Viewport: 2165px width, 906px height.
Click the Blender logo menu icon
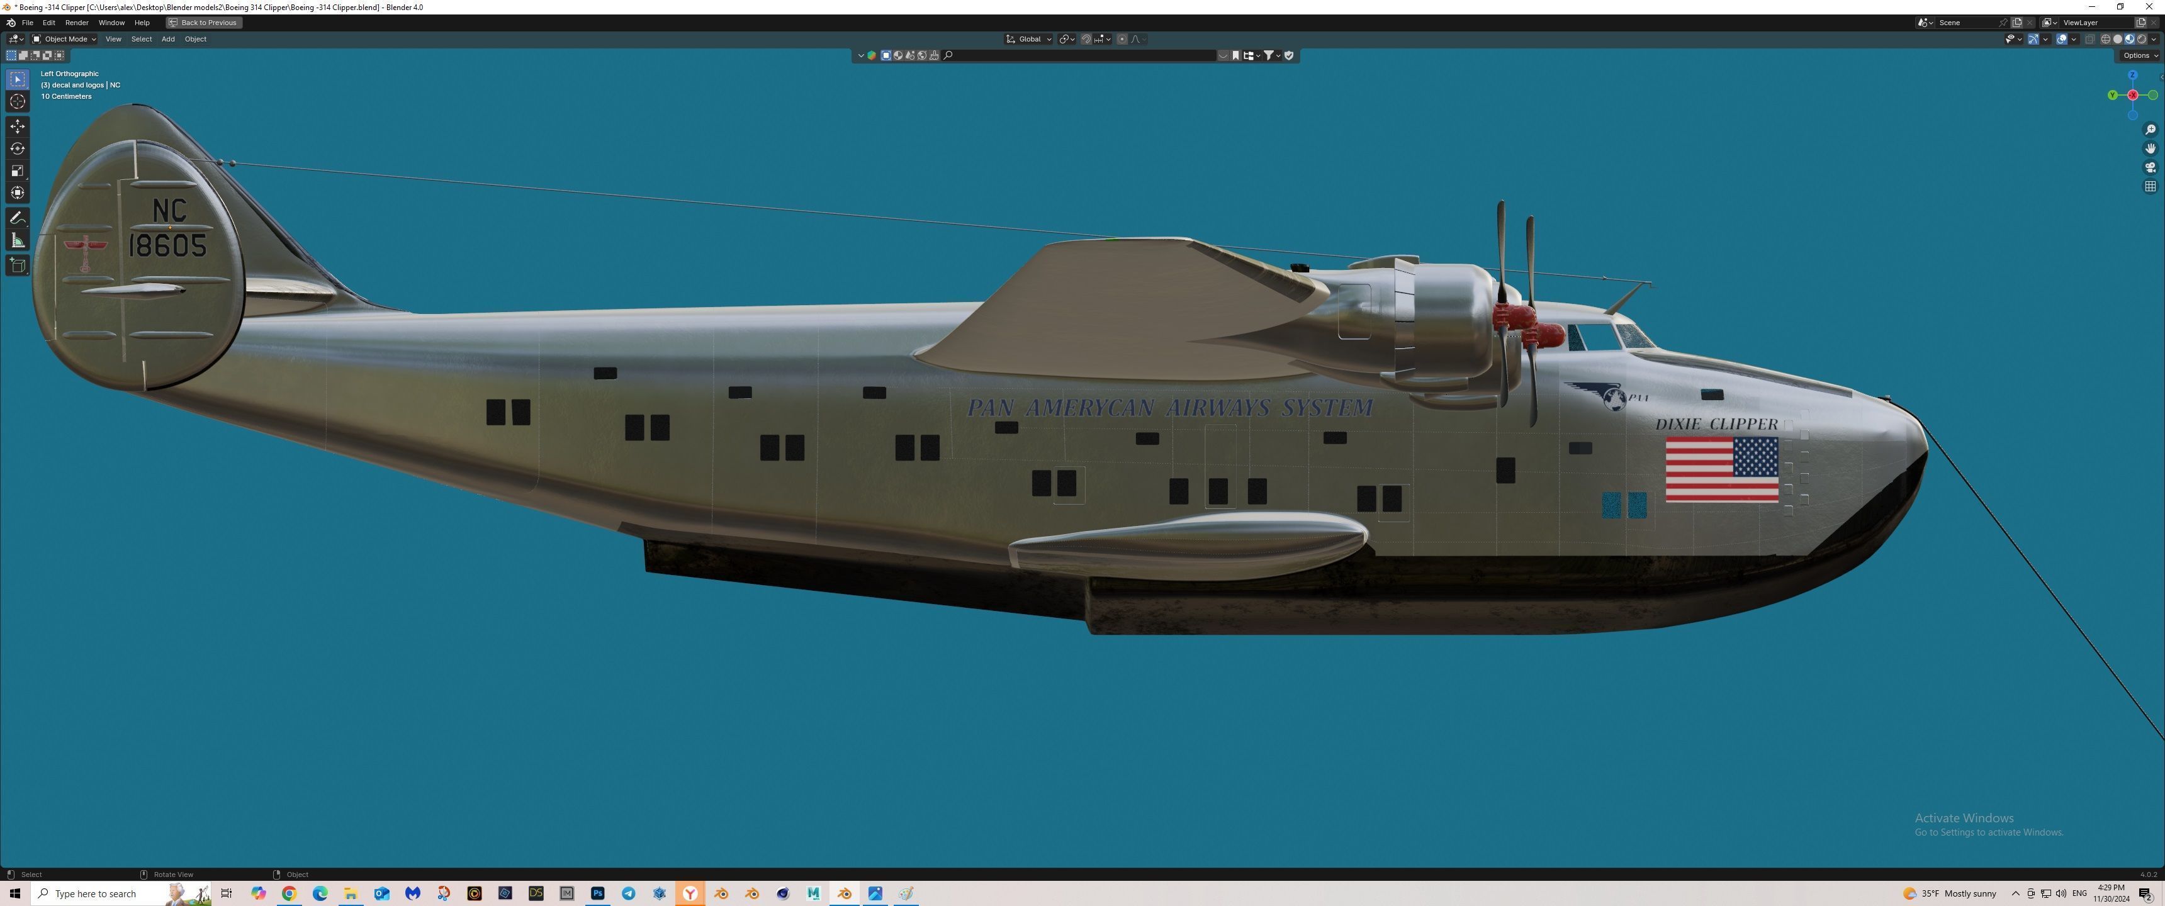point(10,23)
